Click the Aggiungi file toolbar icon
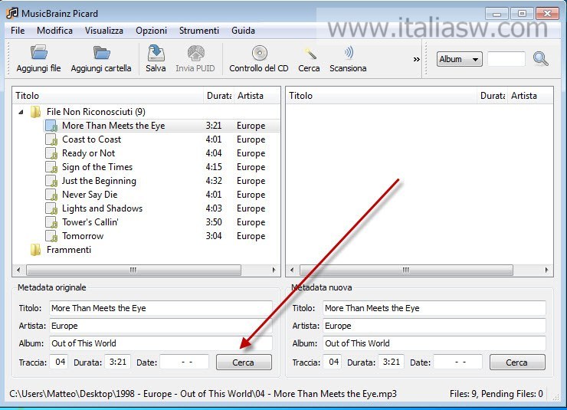 39,53
